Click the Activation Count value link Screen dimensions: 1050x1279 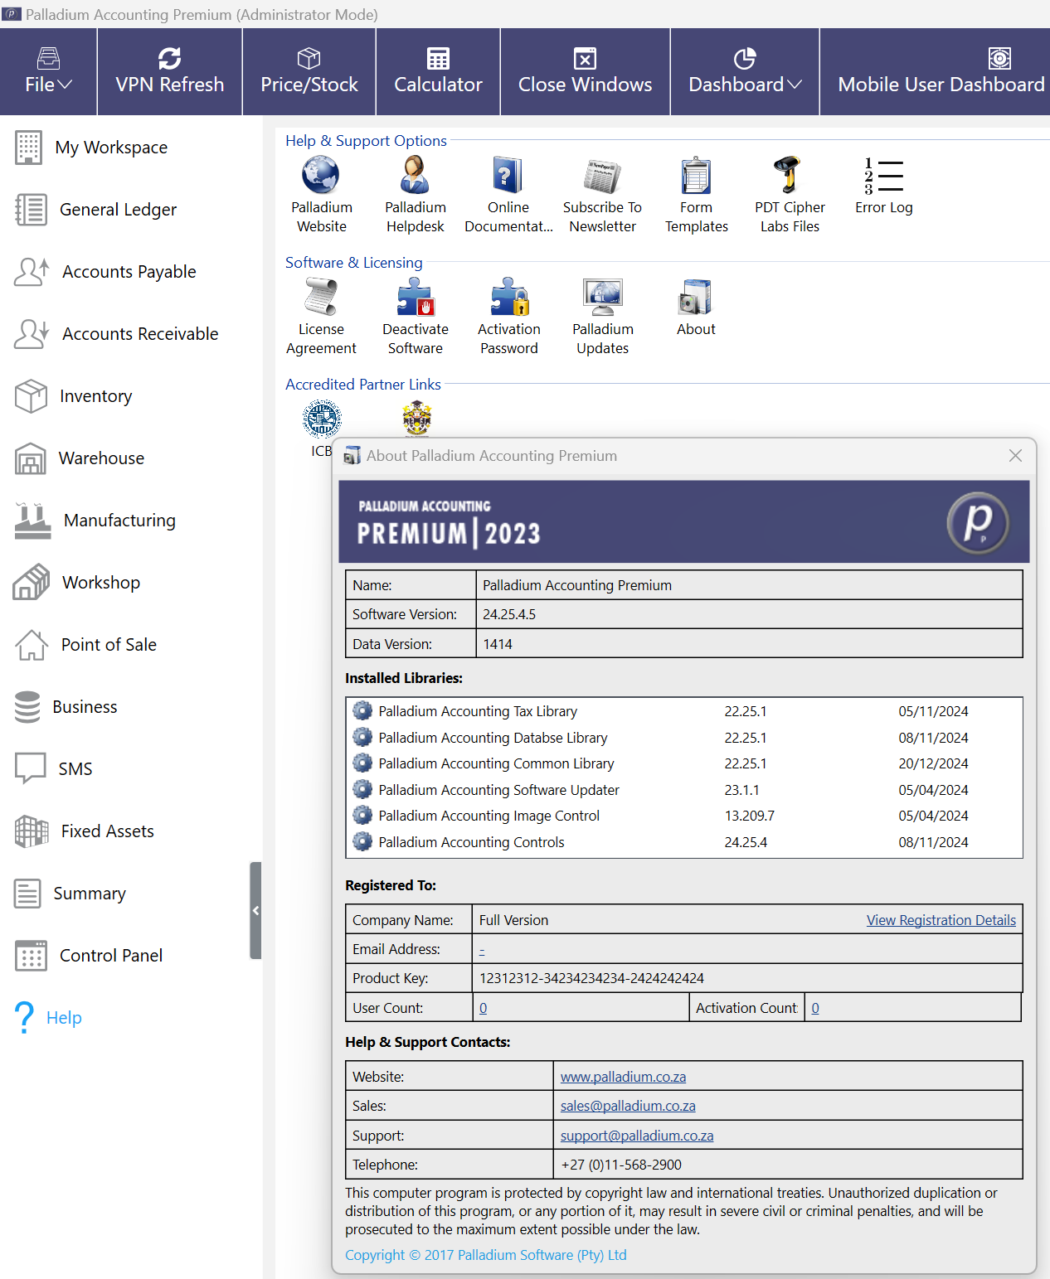(815, 1008)
